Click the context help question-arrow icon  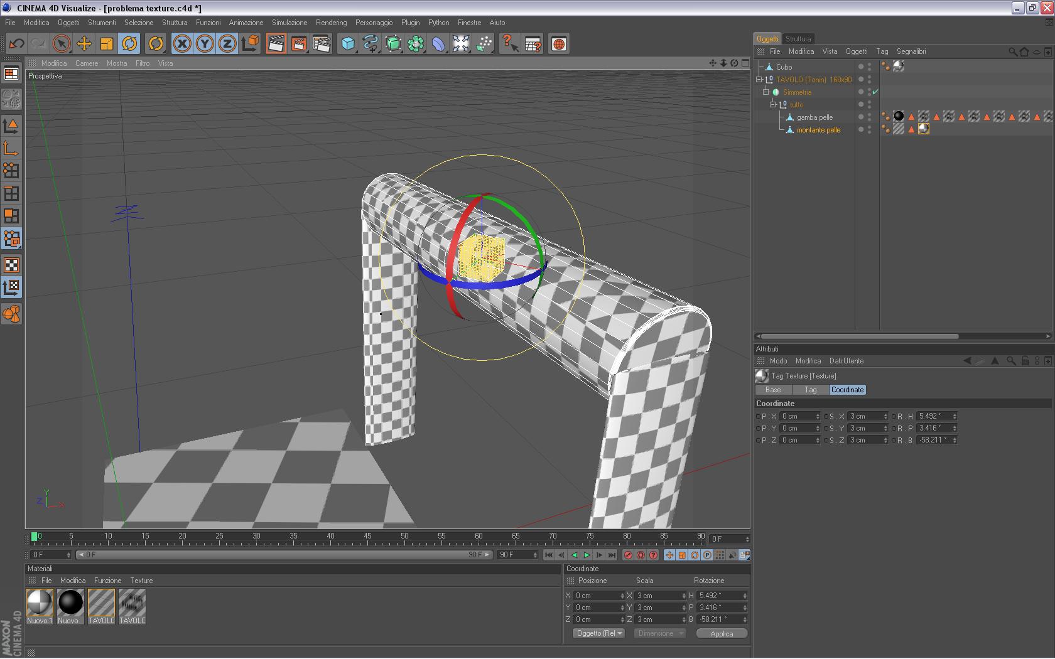point(510,43)
